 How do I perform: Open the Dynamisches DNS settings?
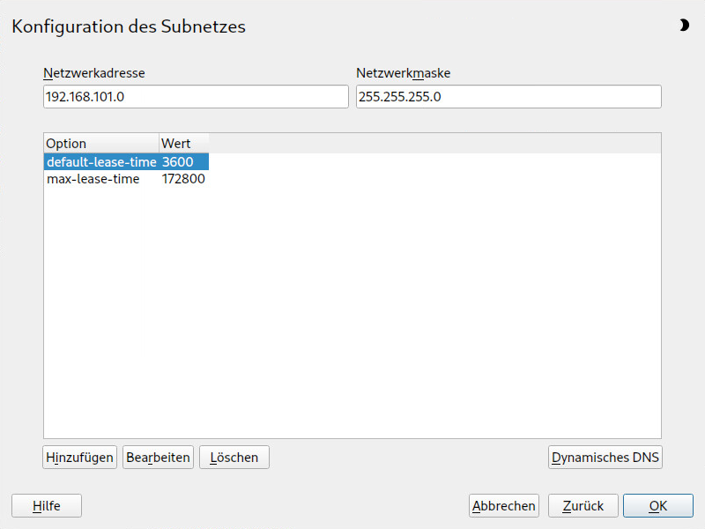click(605, 458)
